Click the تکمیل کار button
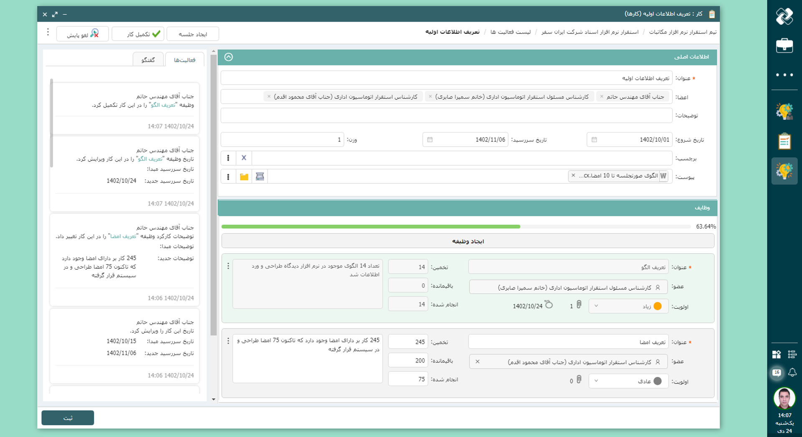The image size is (802, 437). [x=138, y=34]
